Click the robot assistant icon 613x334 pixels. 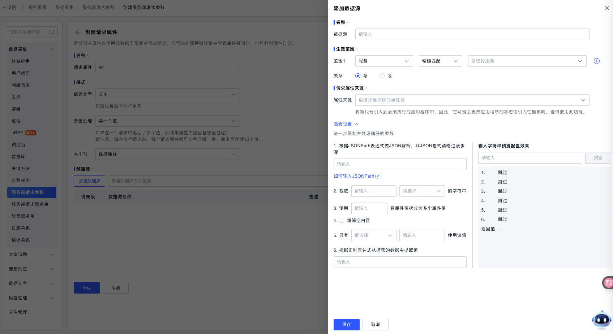[601, 320]
